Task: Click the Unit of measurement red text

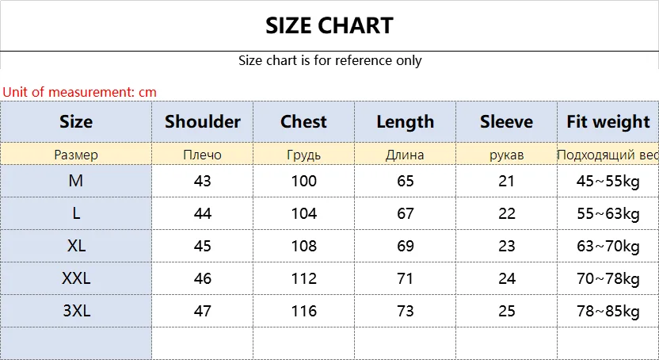Action: click(x=80, y=92)
